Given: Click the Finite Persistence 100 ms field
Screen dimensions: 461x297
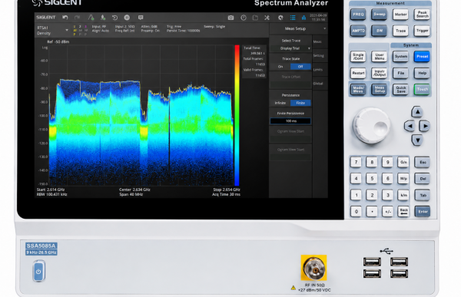Looking at the screenshot, I should pyautogui.click(x=290, y=120).
